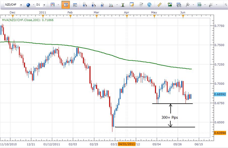
Task: Click the Jun orange timeline marker
Action: point(183,16)
